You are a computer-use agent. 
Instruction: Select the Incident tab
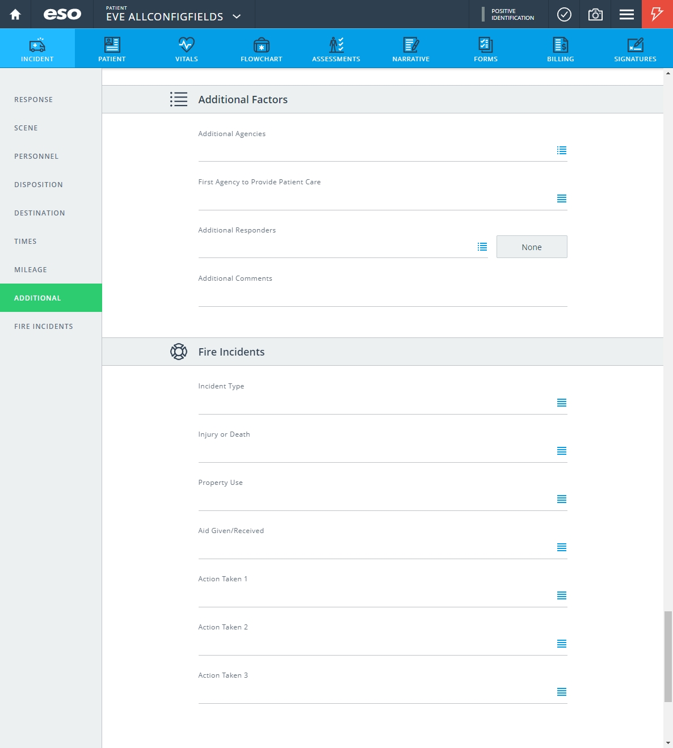coord(37,49)
